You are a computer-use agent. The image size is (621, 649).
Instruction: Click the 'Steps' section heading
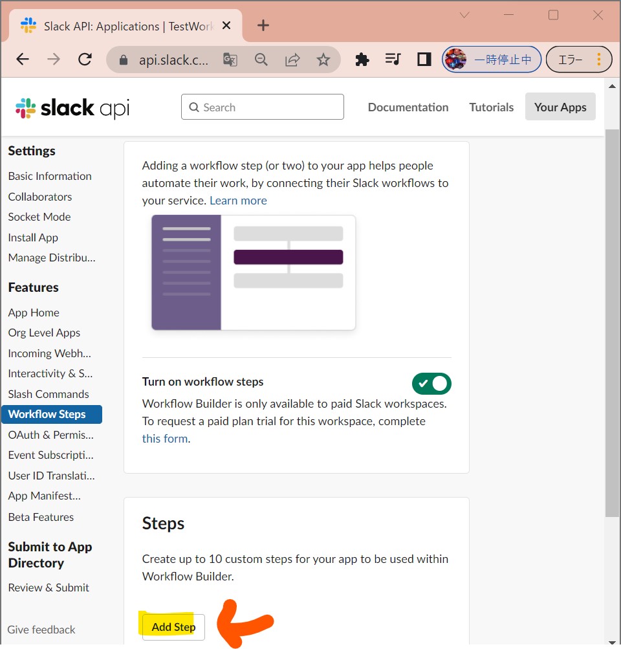(x=164, y=523)
